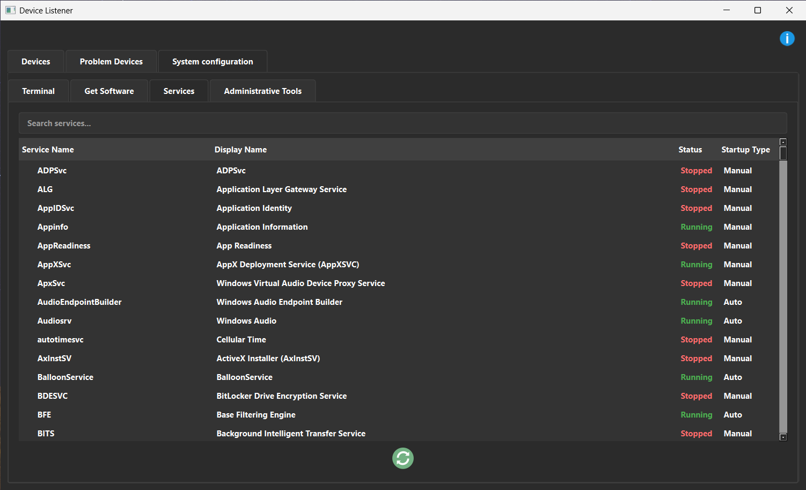This screenshot has width=806, height=490.
Task: Open the Terminal sub-tab
Action: point(38,91)
